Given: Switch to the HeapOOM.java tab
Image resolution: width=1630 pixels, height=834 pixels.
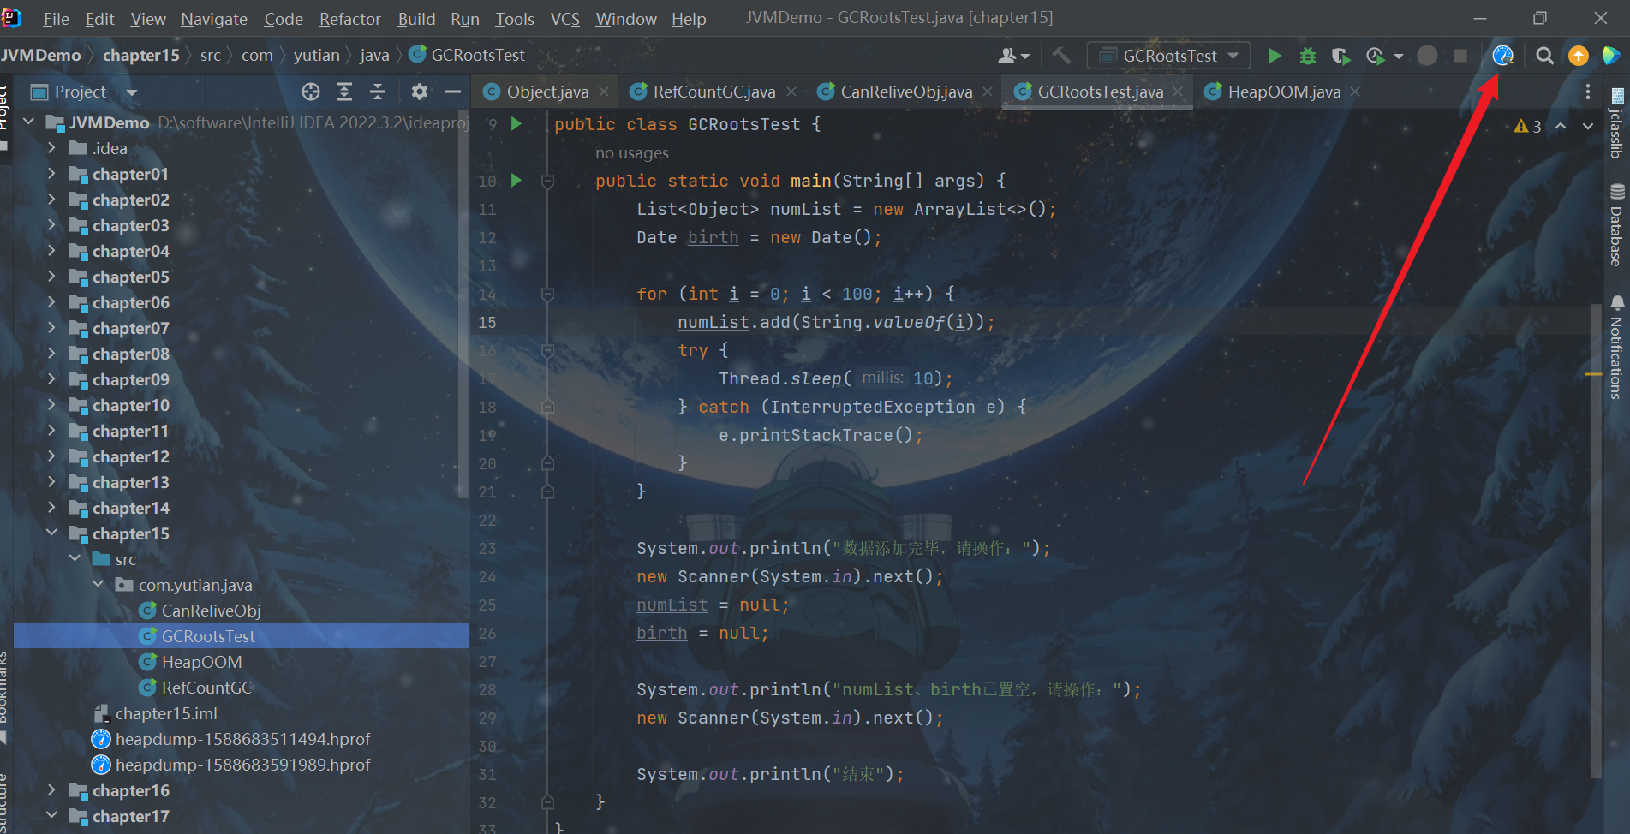Looking at the screenshot, I should 1283,92.
